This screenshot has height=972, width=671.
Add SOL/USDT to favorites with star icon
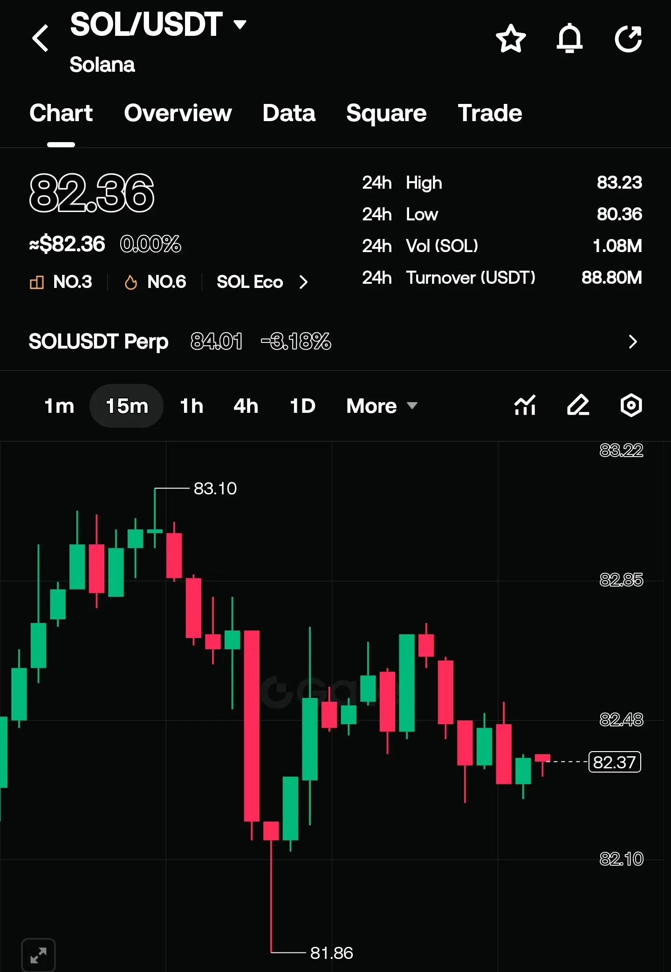(511, 38)
